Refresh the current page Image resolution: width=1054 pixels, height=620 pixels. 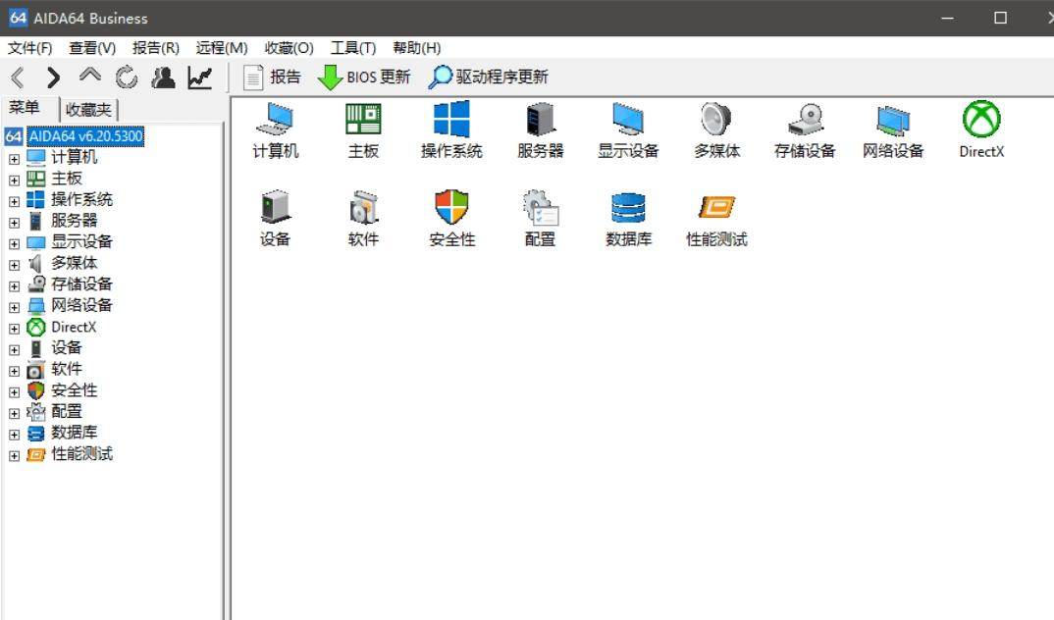[126, 77]
